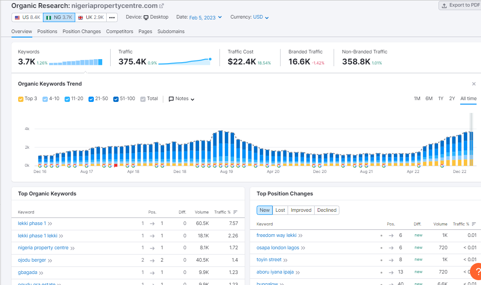Expand the Notes dropdown
This screenshot has height=285, width=481.
click(x=181, y=99)
